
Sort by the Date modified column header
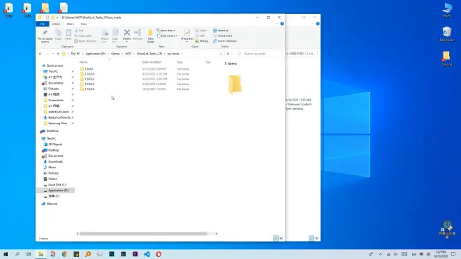coord(152,62)
